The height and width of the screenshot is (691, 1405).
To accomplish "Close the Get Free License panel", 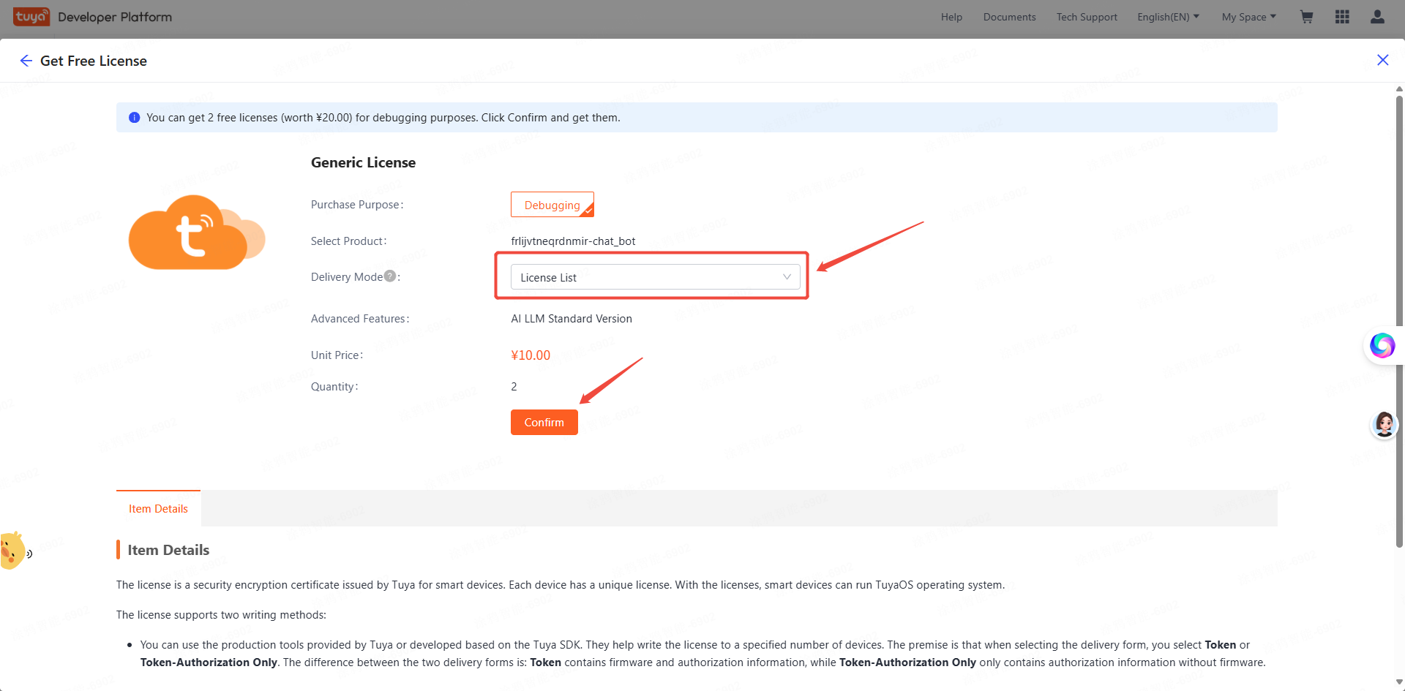I will tap(1382, 60).
